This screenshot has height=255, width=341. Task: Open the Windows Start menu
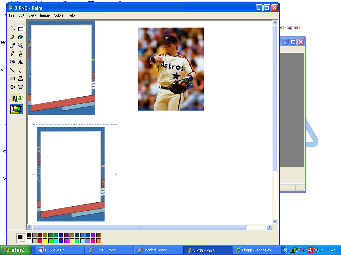(16, 250)
